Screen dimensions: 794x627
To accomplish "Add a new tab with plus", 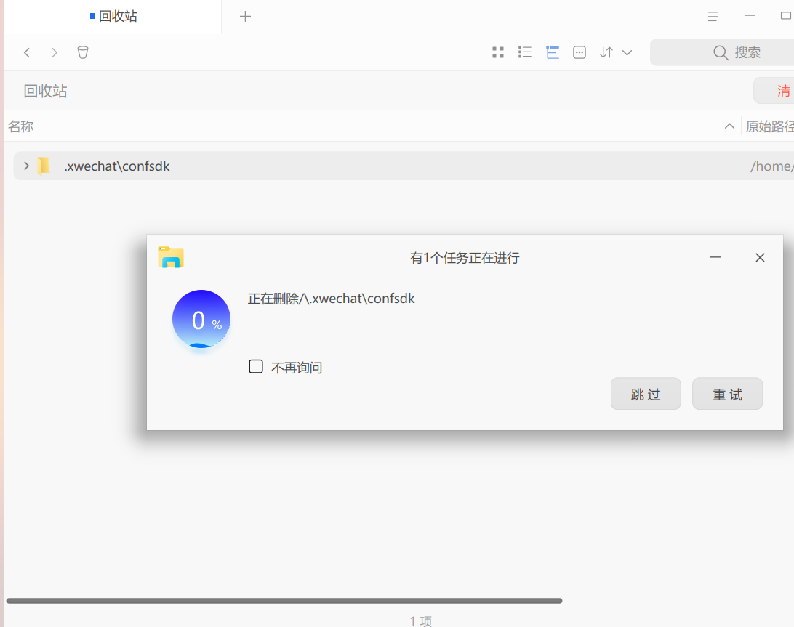I will (x=245, y=17).
